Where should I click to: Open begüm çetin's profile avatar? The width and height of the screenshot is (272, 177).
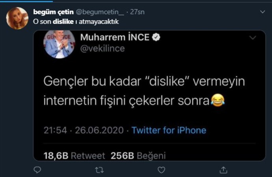click(x=17, y=18)
